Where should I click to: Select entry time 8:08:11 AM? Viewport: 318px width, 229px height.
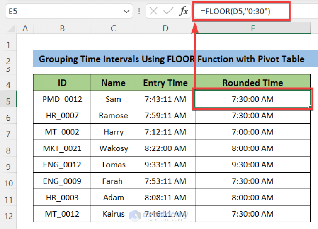point(165,197)
